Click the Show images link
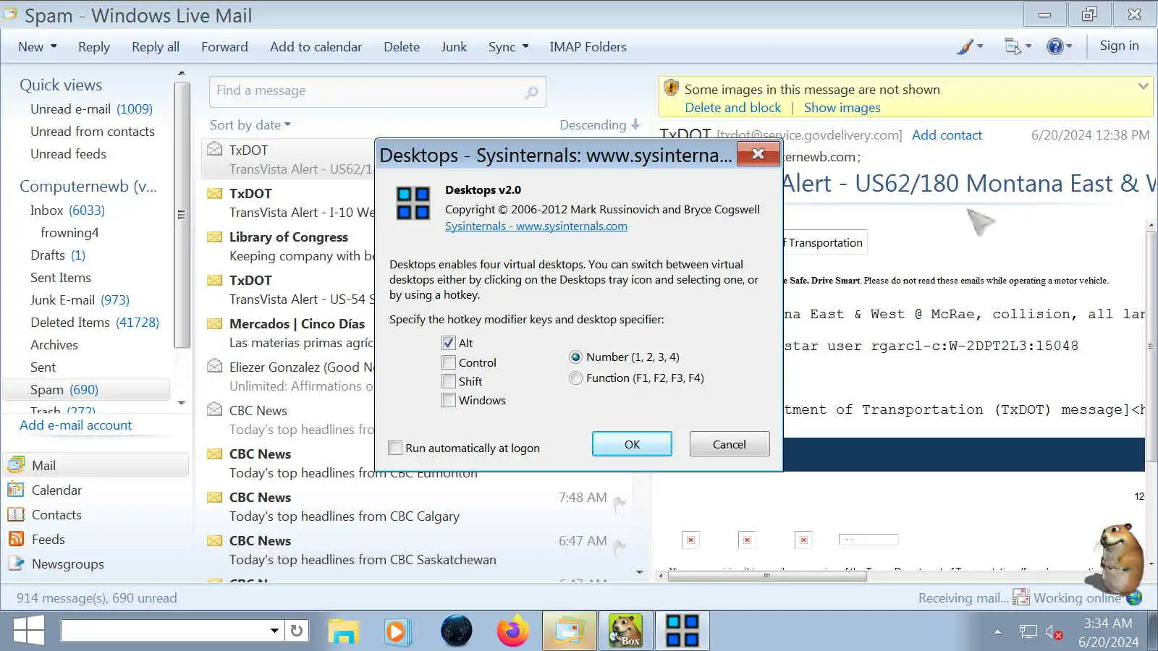 (x=842, y=108)
